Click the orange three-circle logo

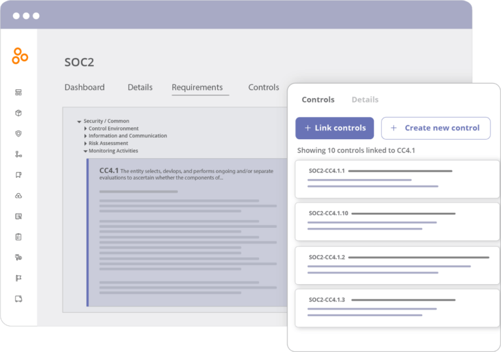tap(20, 56)
